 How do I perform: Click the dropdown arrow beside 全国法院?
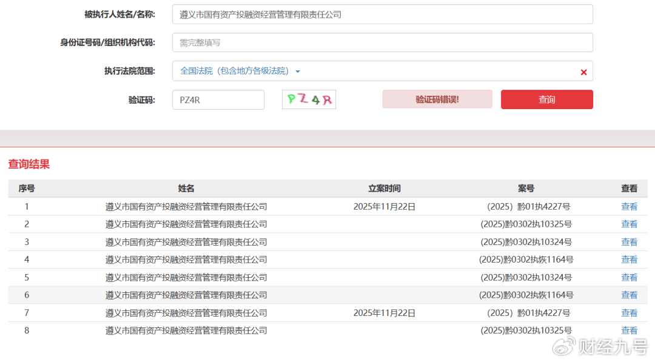[298, 72]
